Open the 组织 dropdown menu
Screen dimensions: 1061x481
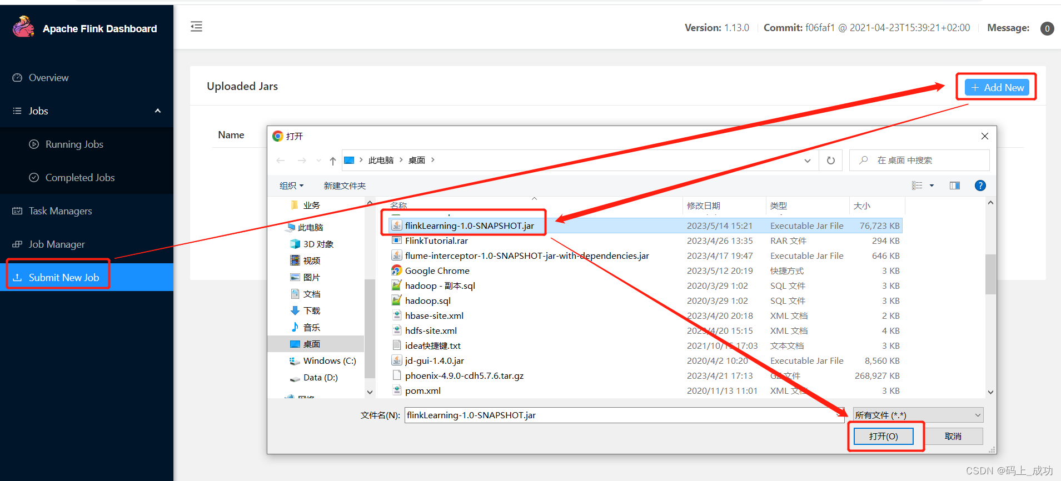pyautogui.click(x=291, y=186)
